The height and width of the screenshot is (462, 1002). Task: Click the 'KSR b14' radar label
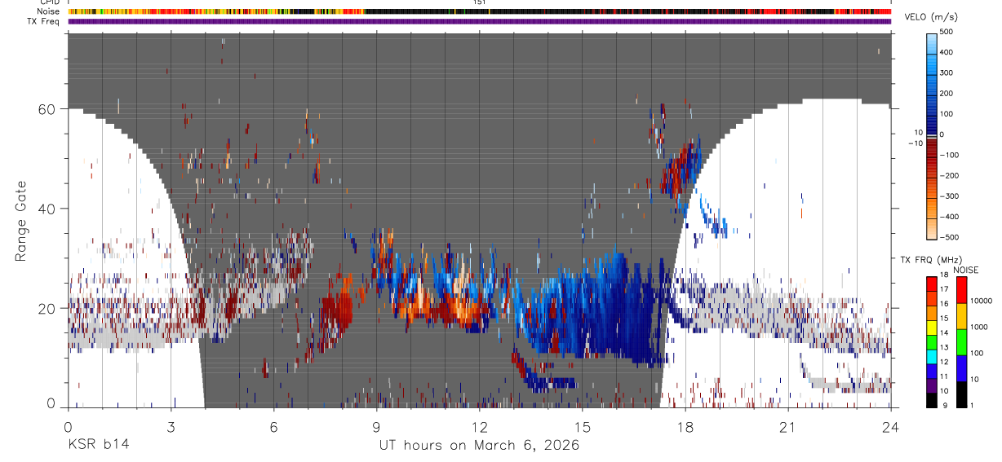[x=98, y=445]
